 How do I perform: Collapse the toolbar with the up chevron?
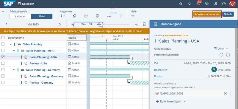click(x=3, y=11)
